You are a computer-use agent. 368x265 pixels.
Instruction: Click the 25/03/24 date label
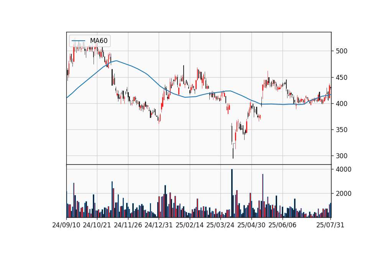tap(220, 225)
